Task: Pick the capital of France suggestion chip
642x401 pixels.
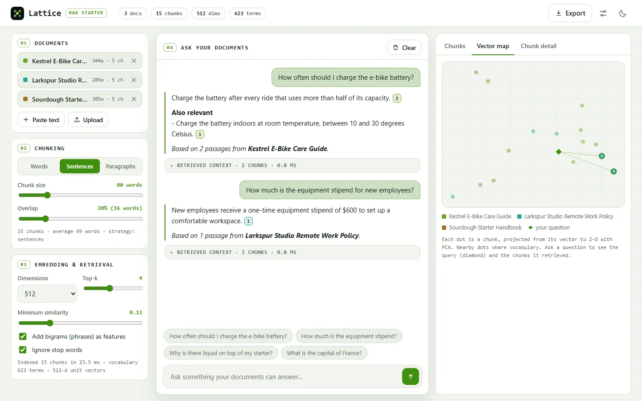Action: coord(325,353)
